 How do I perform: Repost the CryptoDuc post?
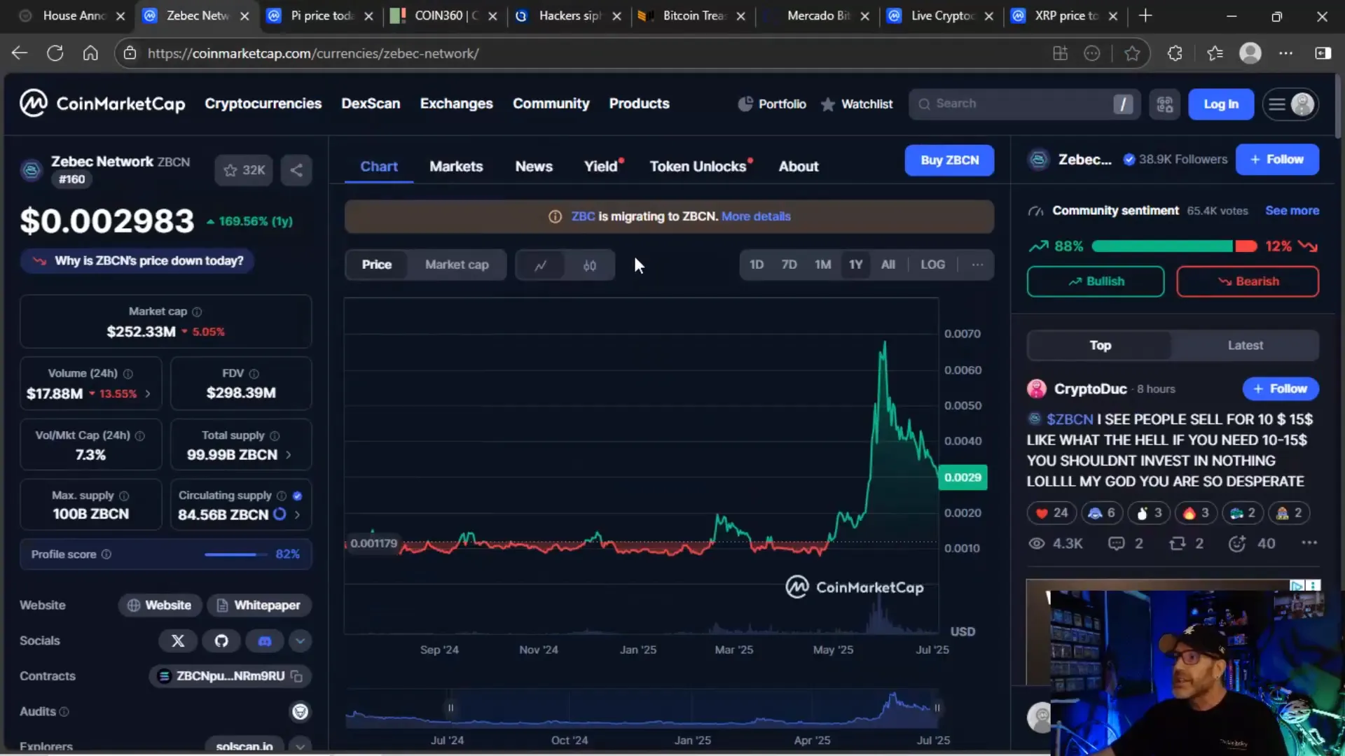coord(1186,544)
